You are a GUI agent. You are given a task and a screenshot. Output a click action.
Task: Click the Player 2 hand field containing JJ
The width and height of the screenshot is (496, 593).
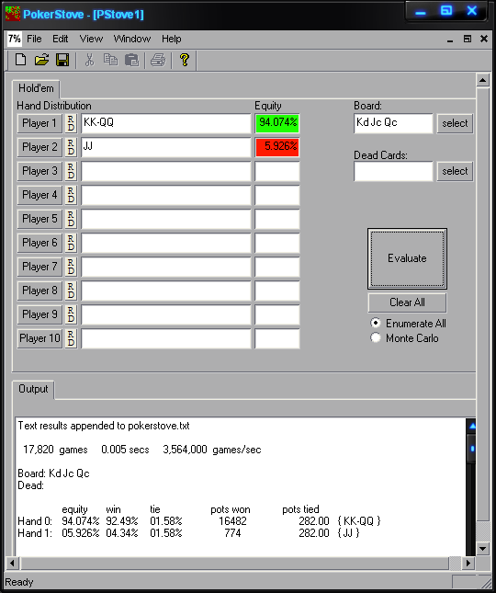pyautogui.click(x=166, y=147)
